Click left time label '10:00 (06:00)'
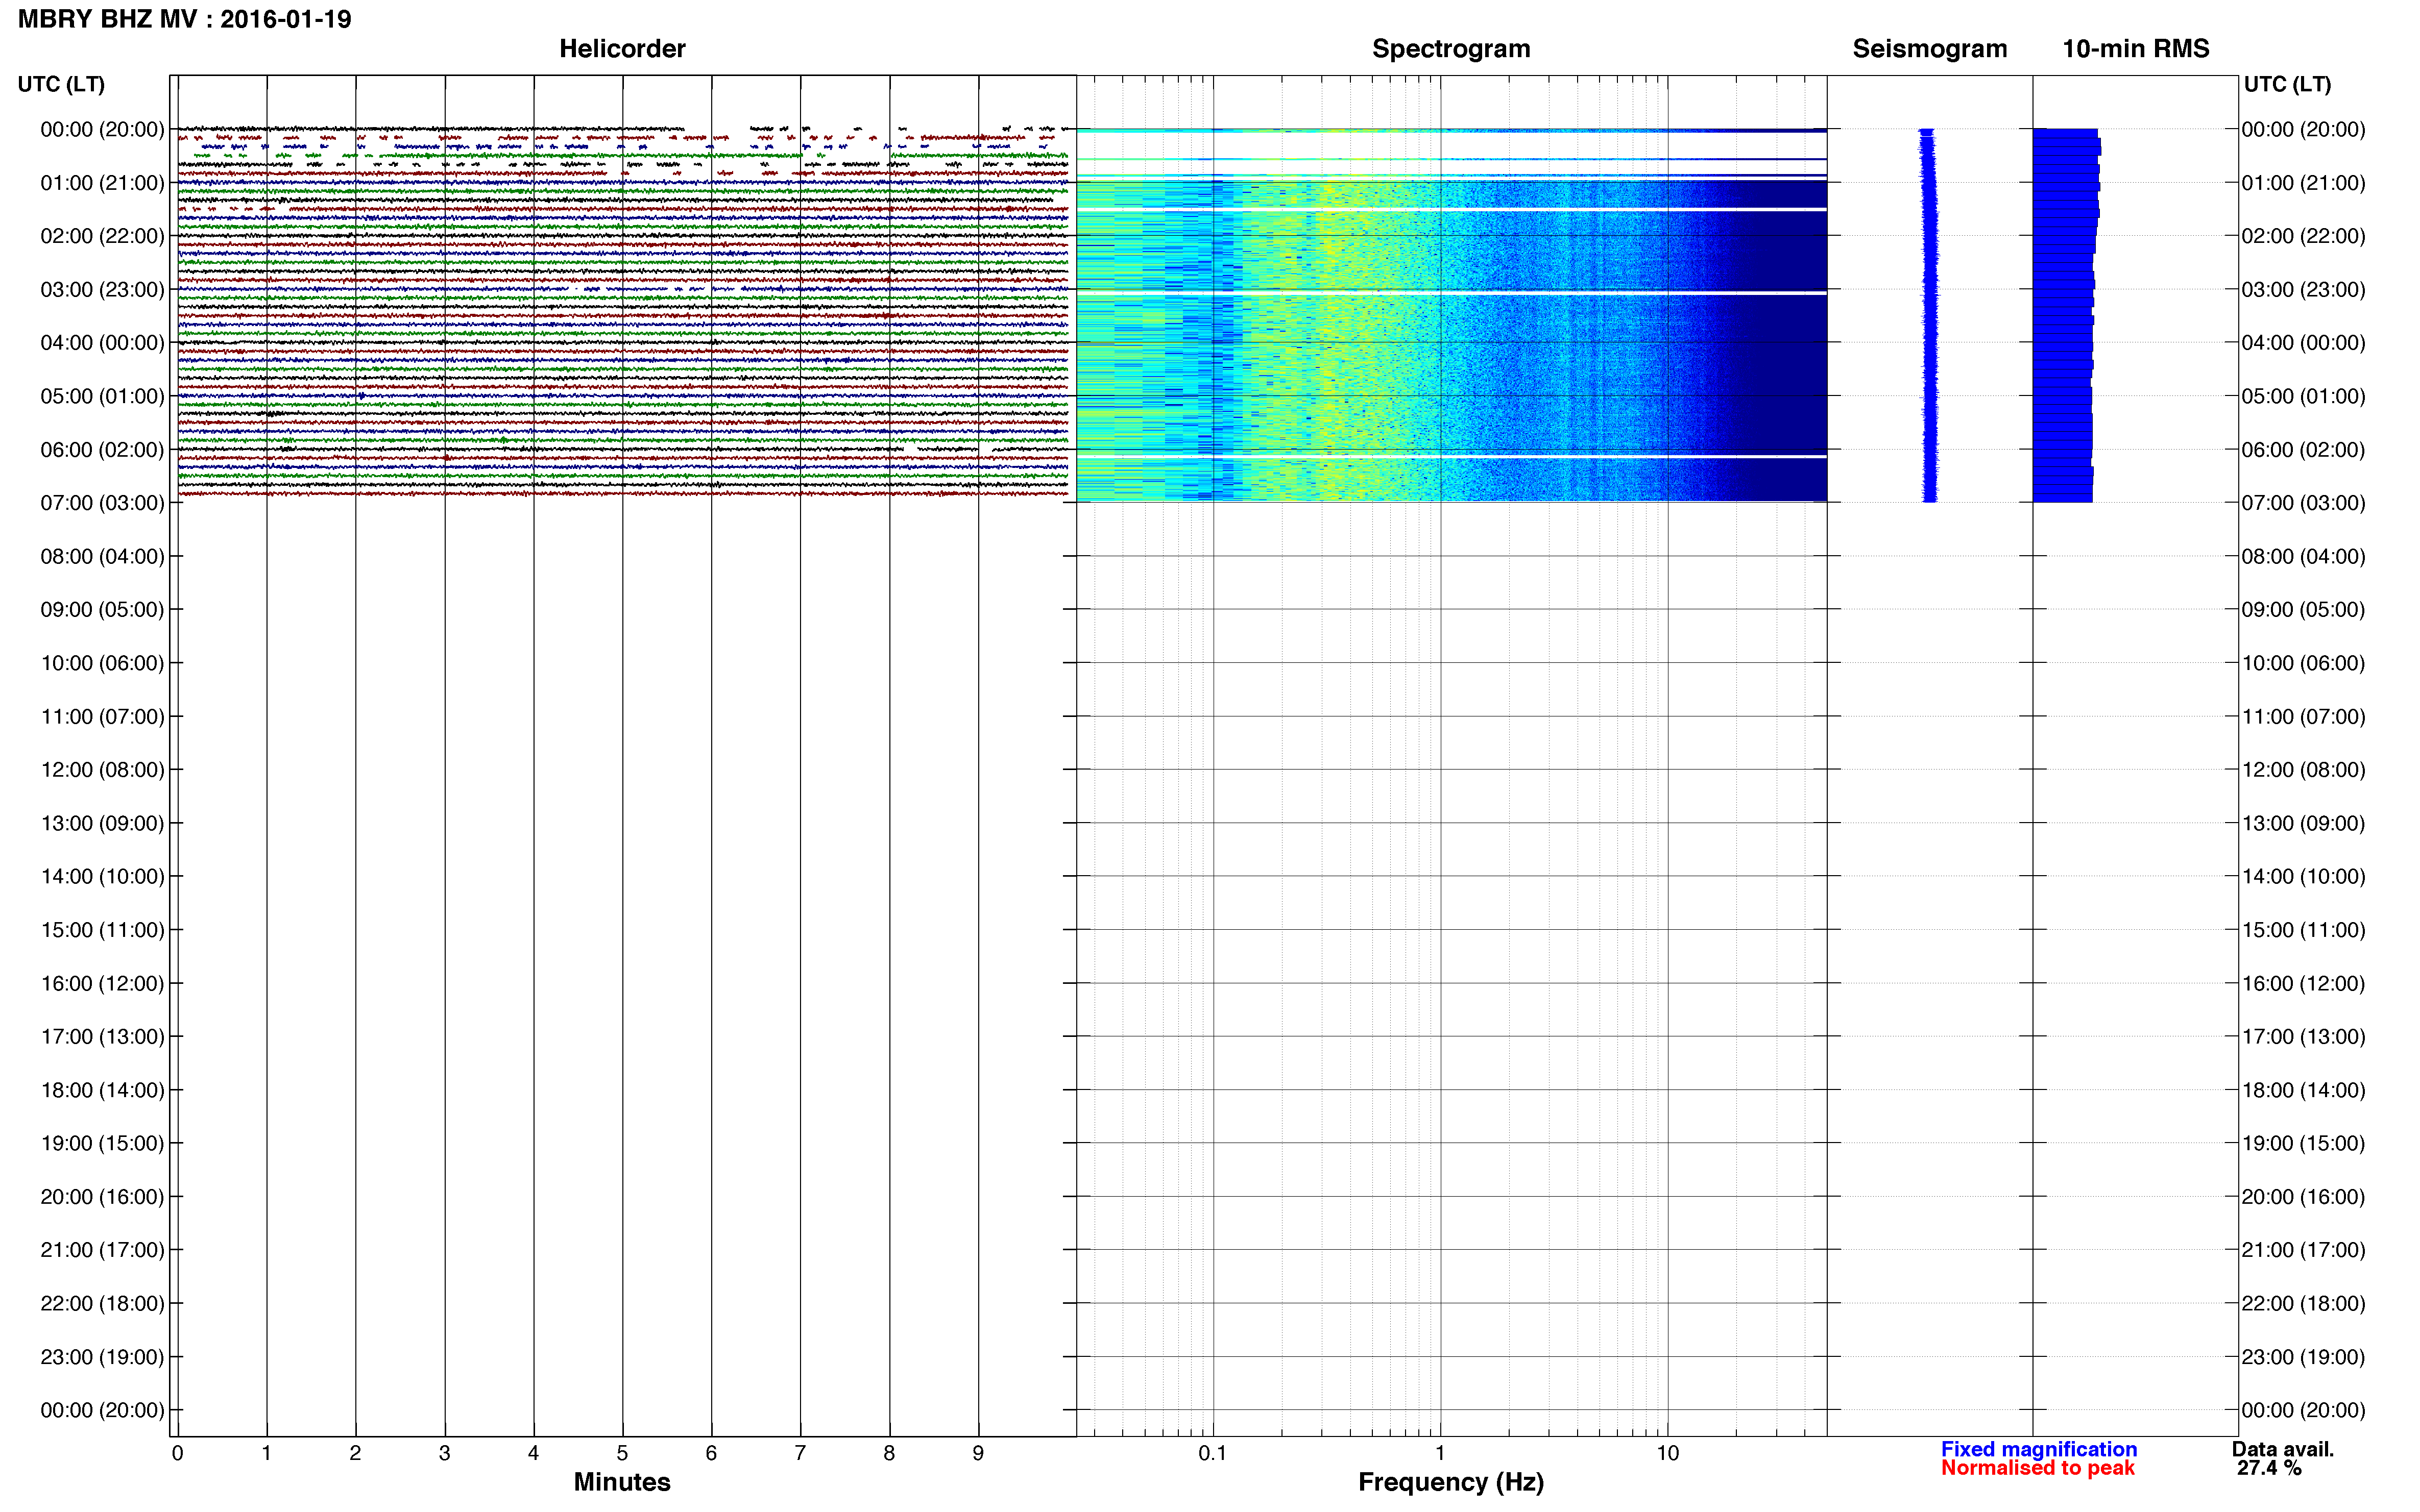The image size is (2420, 1512). [102, 663]
